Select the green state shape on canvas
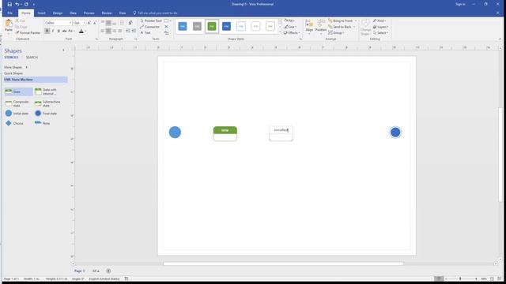Image resolution: width=506 pixels, height=284 pixels. [225, 133]
